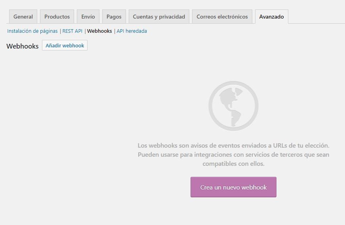
Task: Select the Avanzado tab
Action: (271, 17)
